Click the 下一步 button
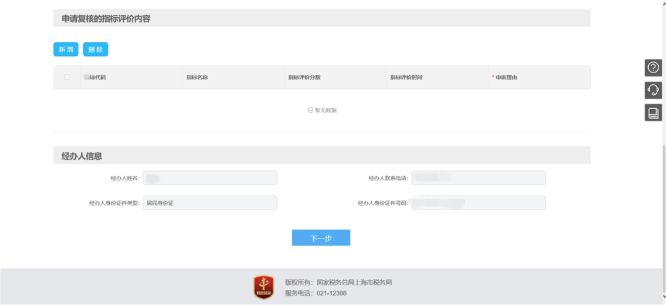 [321, 238]
